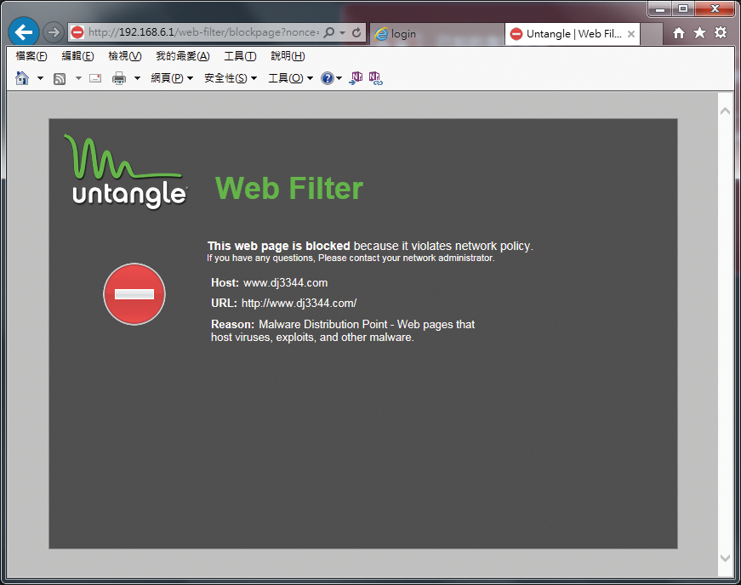The height and width of the screenshot is (585, 741).
Task: Click the search magnifier in address bar
Action: click(x=329, y=32)
